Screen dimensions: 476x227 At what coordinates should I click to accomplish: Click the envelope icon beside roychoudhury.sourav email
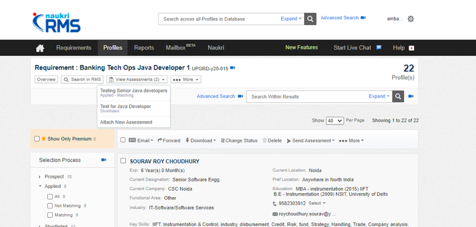(275, 214)
